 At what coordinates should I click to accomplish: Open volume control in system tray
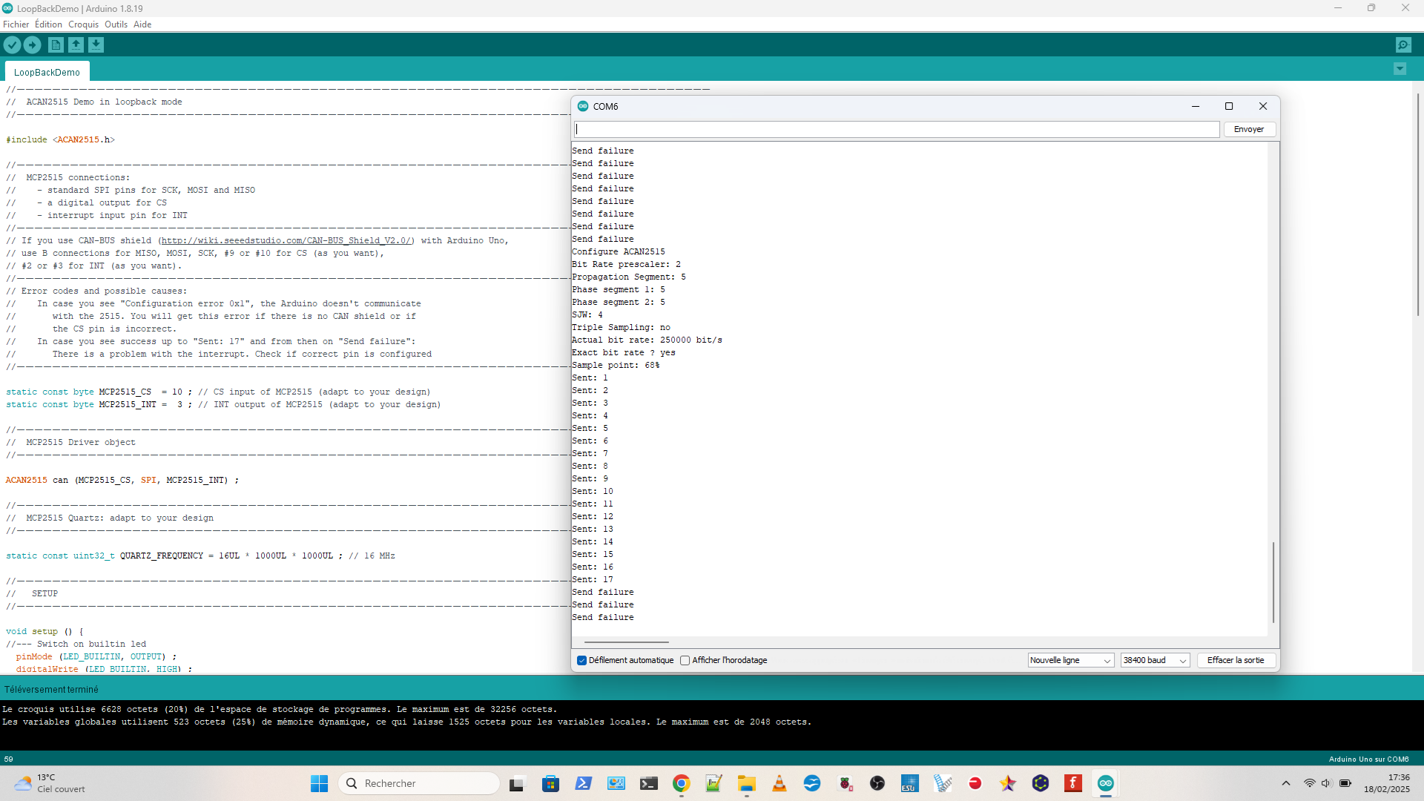tap(1327, 783)
